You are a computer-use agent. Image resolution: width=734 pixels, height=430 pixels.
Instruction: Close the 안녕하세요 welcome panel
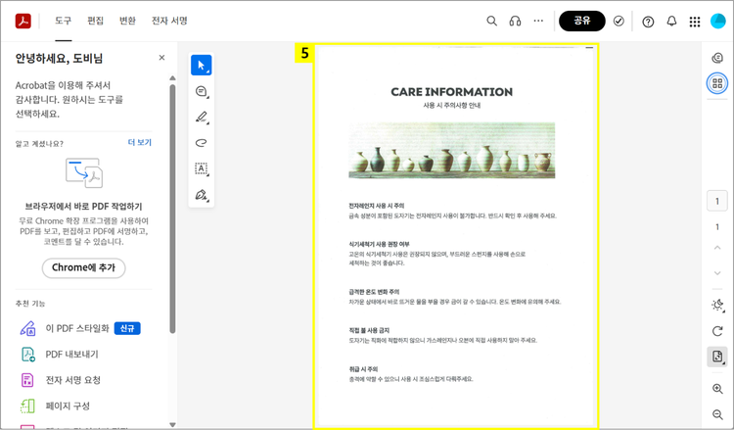point(161,58)
